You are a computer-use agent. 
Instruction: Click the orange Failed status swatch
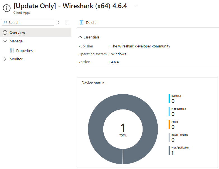point(169,125)
